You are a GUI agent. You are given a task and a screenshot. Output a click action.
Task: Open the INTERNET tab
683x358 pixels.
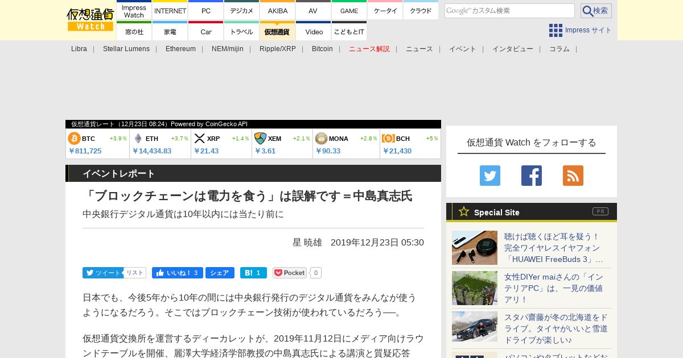170,11
